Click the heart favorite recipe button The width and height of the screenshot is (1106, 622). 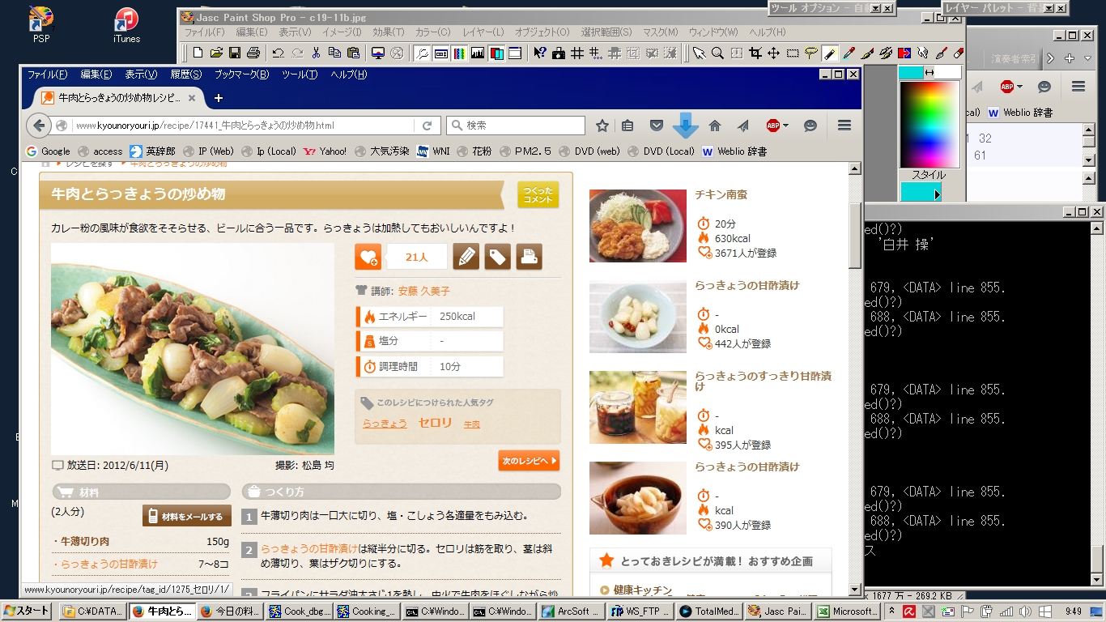point(368,257)
